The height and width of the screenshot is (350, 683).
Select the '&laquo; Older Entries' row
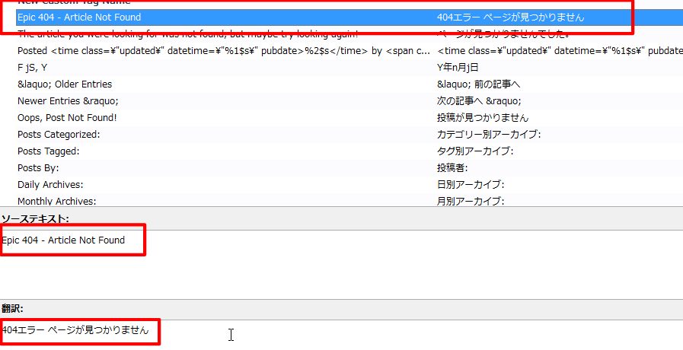tap(65, 84)
